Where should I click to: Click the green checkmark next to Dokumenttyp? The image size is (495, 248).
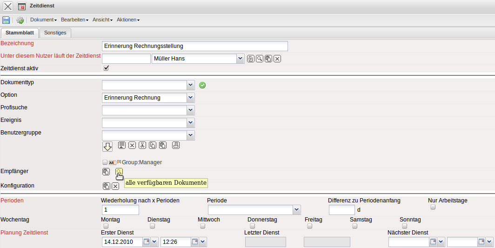point(202,85)
